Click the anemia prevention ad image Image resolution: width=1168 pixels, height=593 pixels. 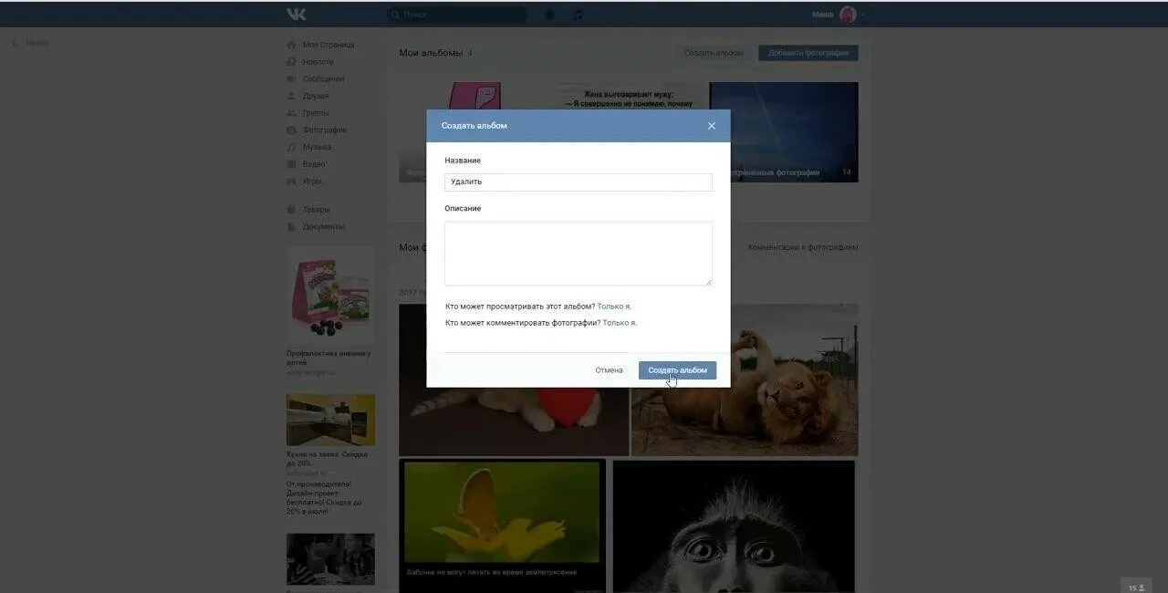(x=330, y=296)
